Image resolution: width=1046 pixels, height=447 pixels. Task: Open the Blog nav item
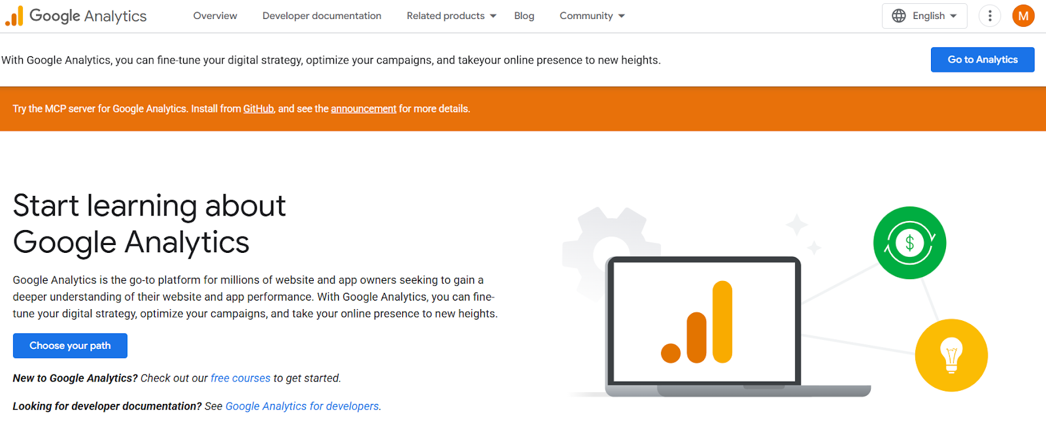tap(524, 16)
